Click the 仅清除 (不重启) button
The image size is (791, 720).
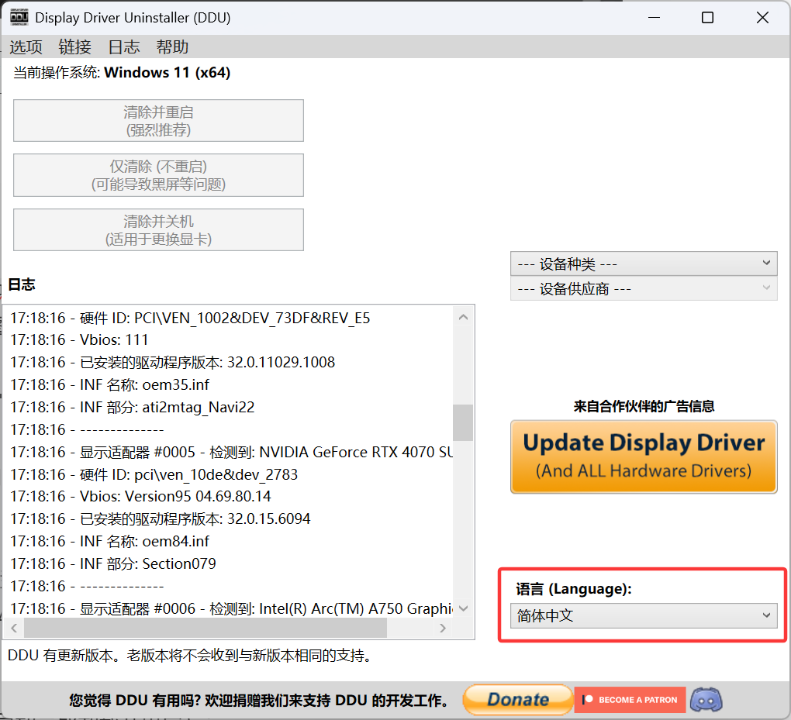158,175
